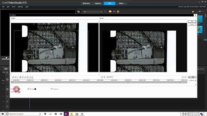Click the play speed icon next to Play
The image size is (207, 116).
pyautogui.click(x=191, y=77)
